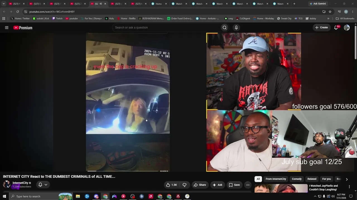Show next filter chips with the arrow
The image size is (357, 200).
pyautogui.click(x=347, y=179)
